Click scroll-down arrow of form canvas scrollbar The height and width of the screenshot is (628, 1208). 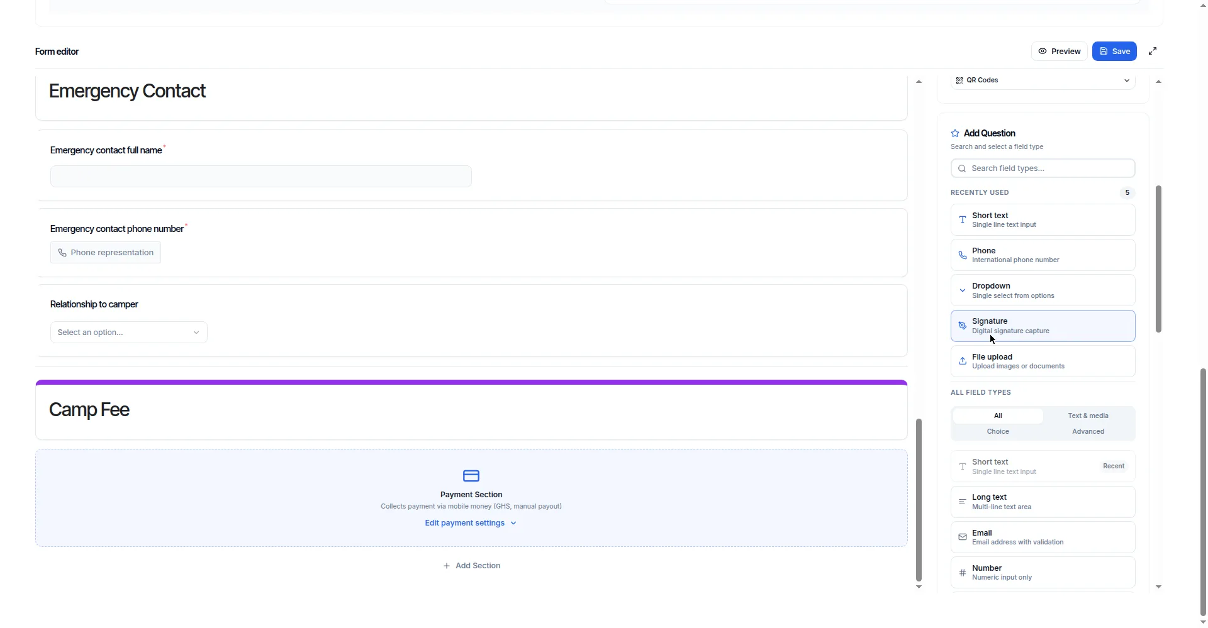(919, 587)
